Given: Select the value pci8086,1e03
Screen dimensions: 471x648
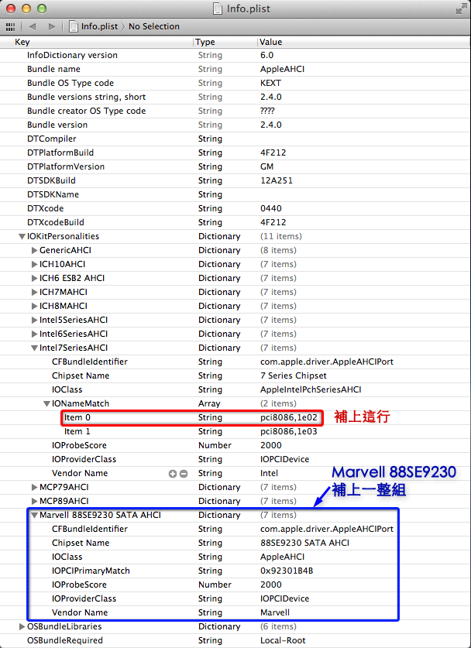Looking at the screenshot, I should 289,432.
